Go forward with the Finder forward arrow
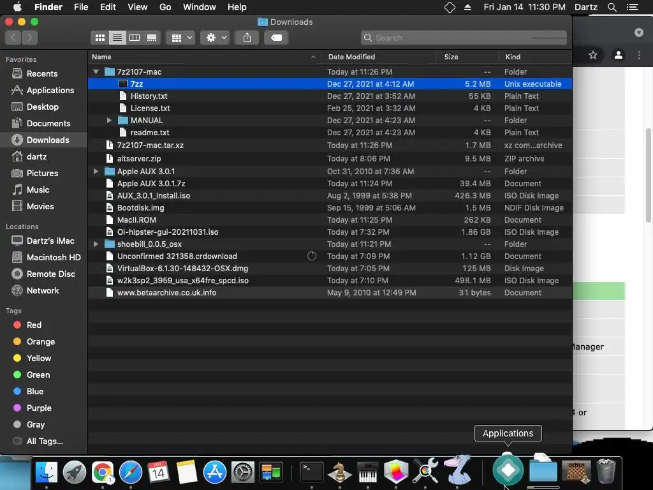The width and height of the screenshot is (653, 490). point(29,38)
